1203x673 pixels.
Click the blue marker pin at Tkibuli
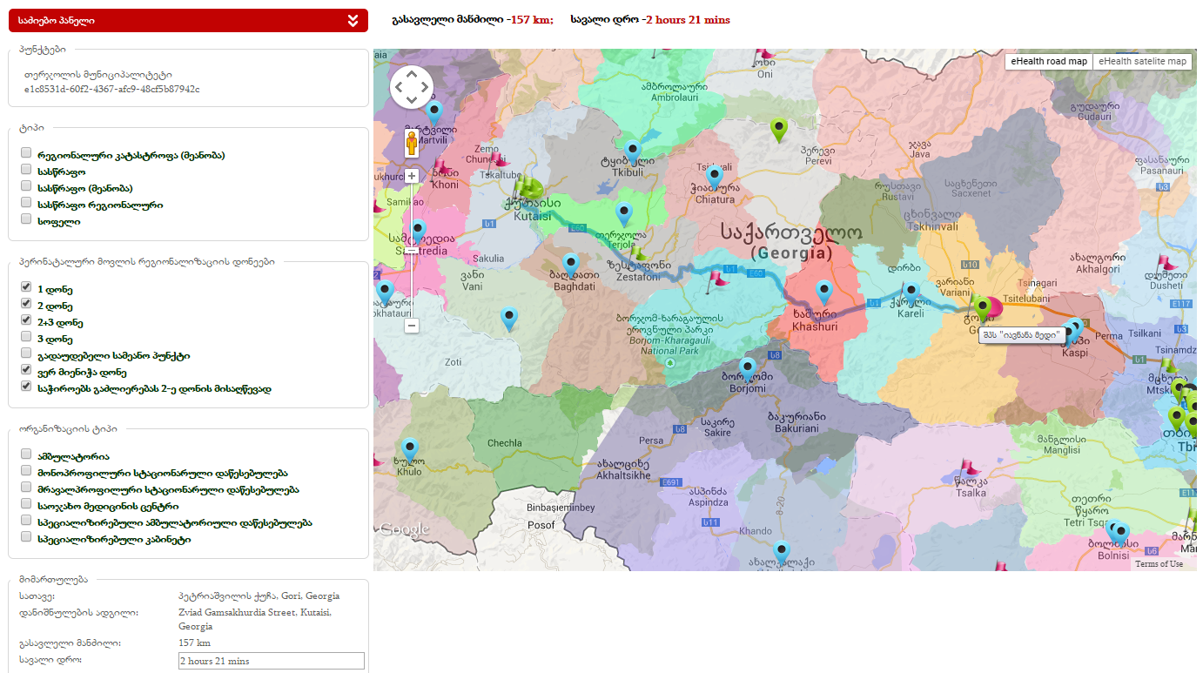(x=633, y=151)
